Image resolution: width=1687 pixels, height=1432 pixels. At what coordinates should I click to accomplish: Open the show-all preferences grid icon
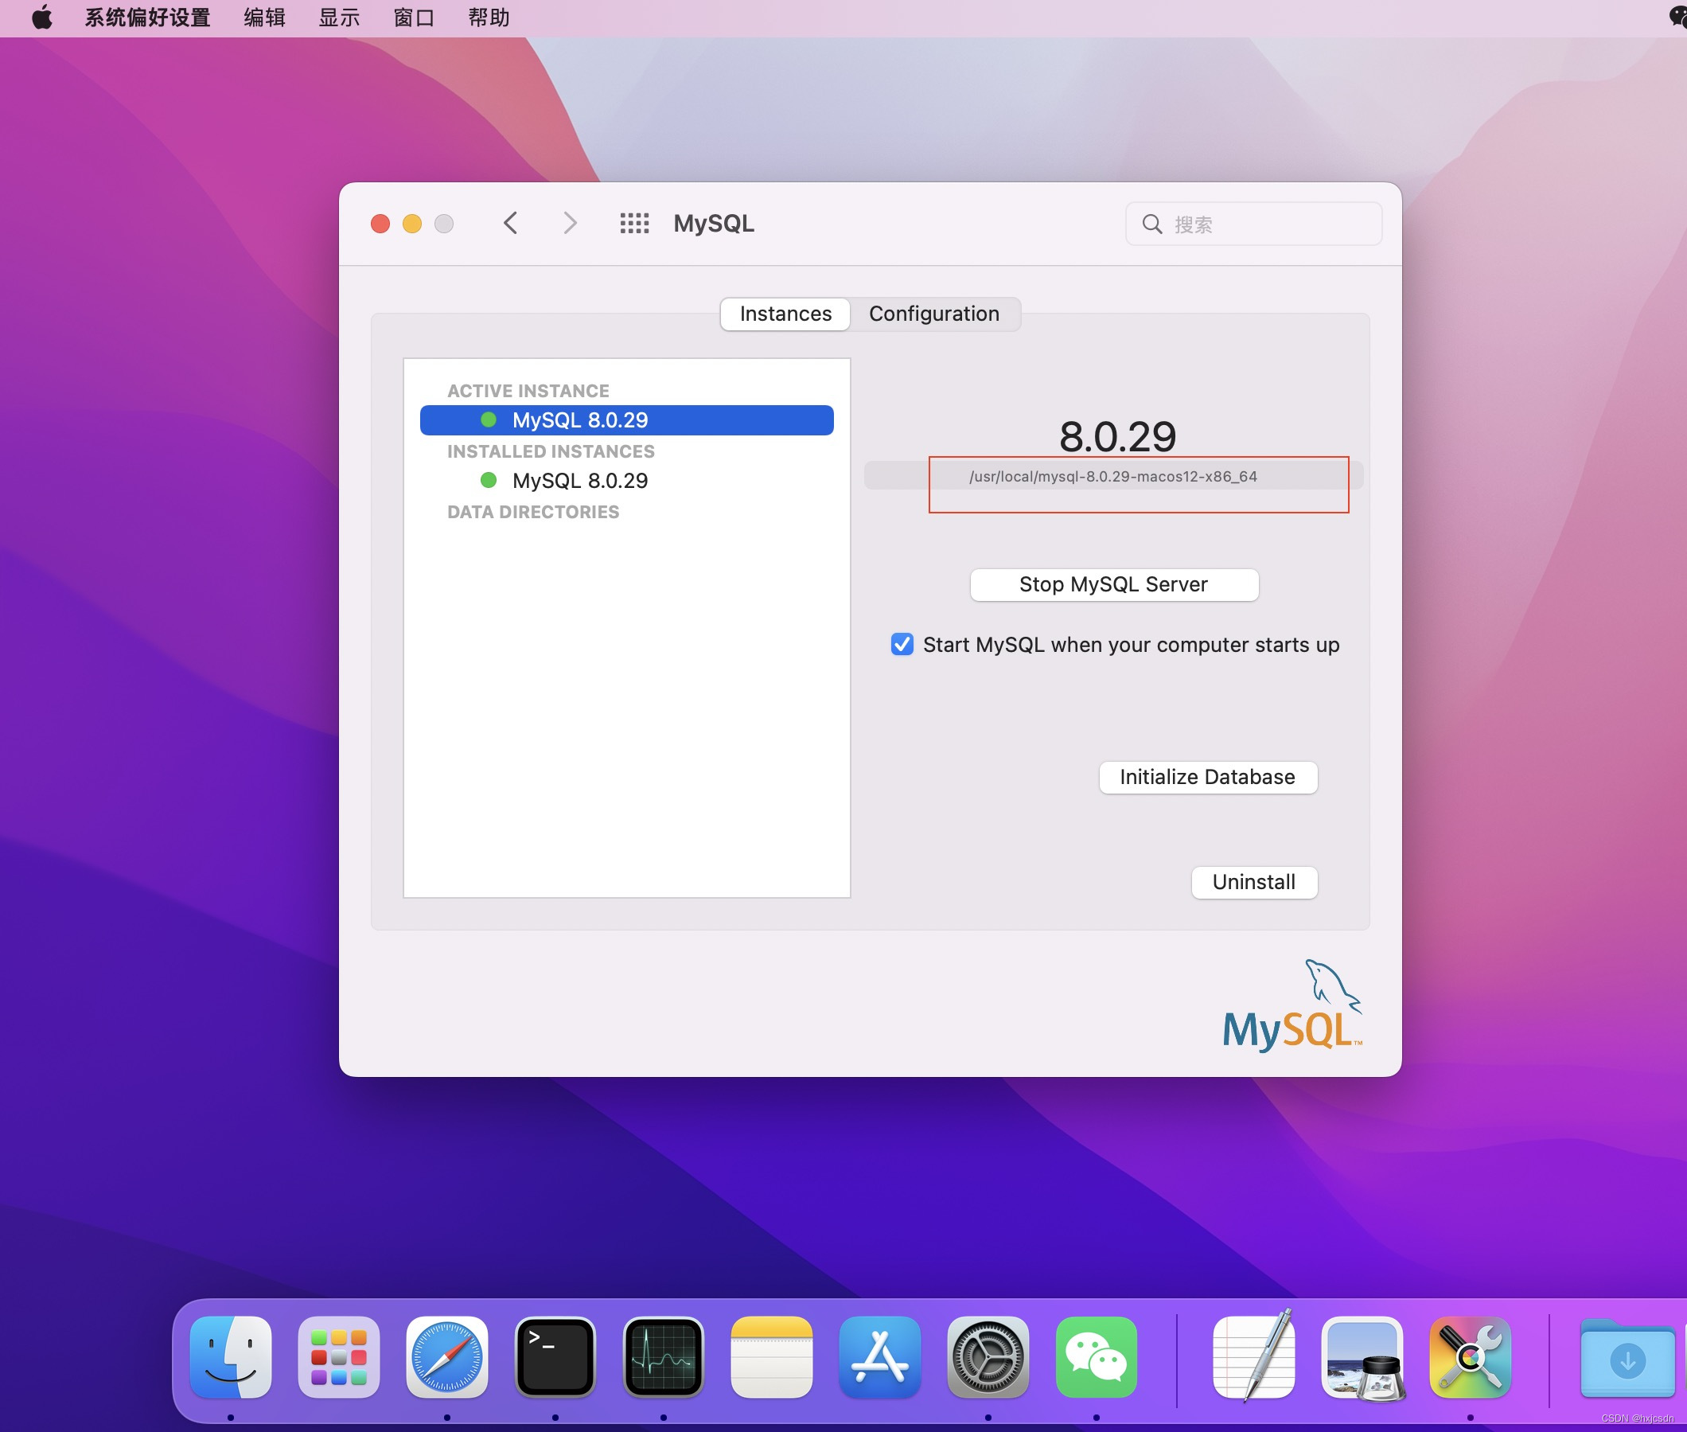[x=633, y=223]
